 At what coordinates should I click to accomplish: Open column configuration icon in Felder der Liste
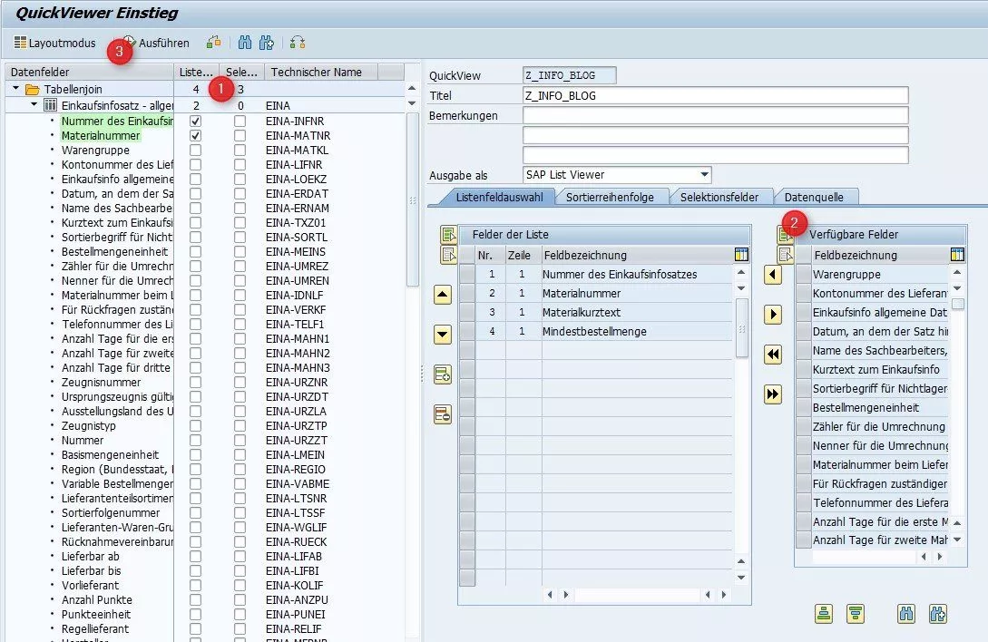click(741, 255)
